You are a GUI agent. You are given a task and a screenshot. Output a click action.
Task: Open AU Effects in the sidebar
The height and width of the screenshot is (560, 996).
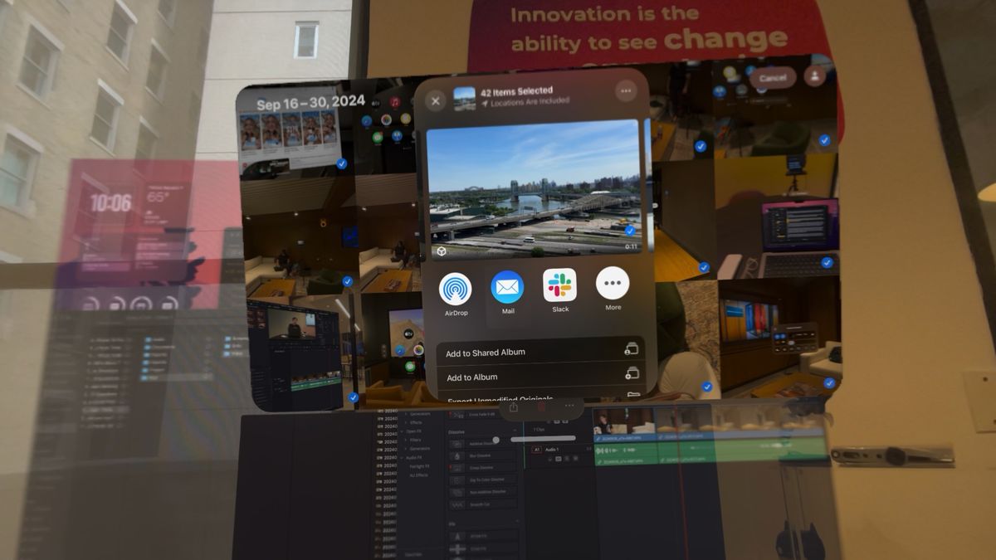point(418,475)
